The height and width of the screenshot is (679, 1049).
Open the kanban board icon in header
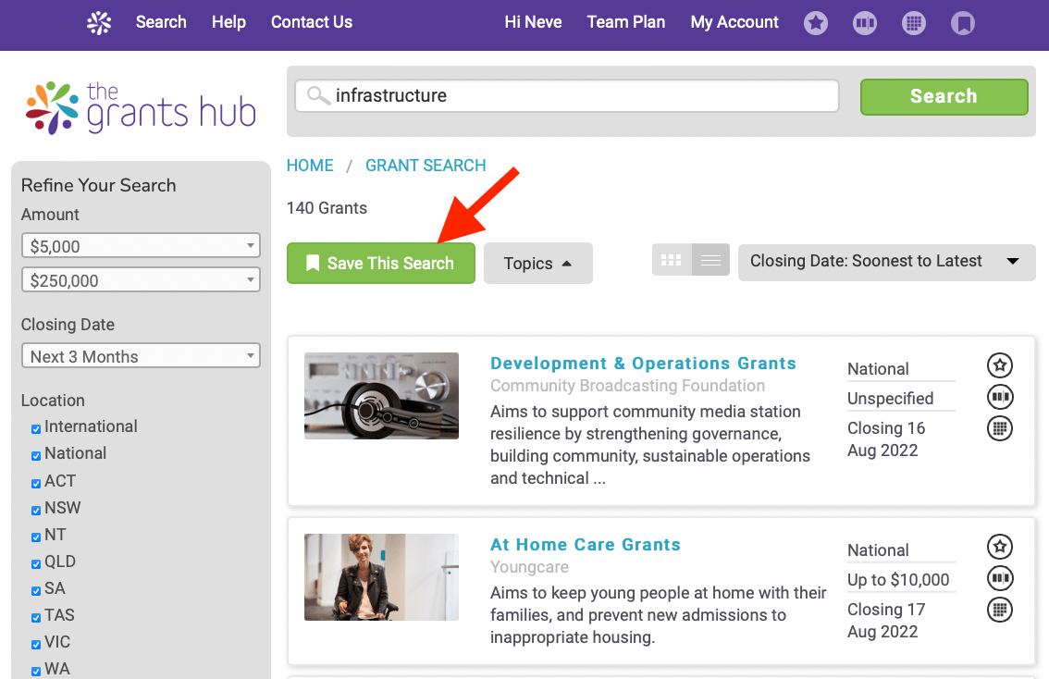pyautogui.click(x=865, y=24)
